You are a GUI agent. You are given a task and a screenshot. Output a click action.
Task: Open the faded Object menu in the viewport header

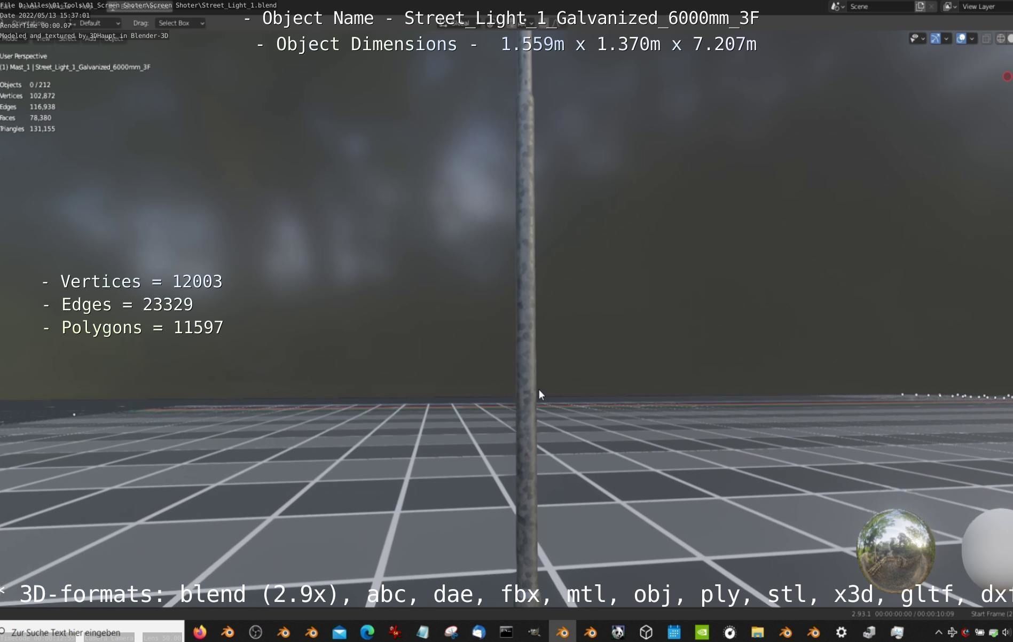113,39
